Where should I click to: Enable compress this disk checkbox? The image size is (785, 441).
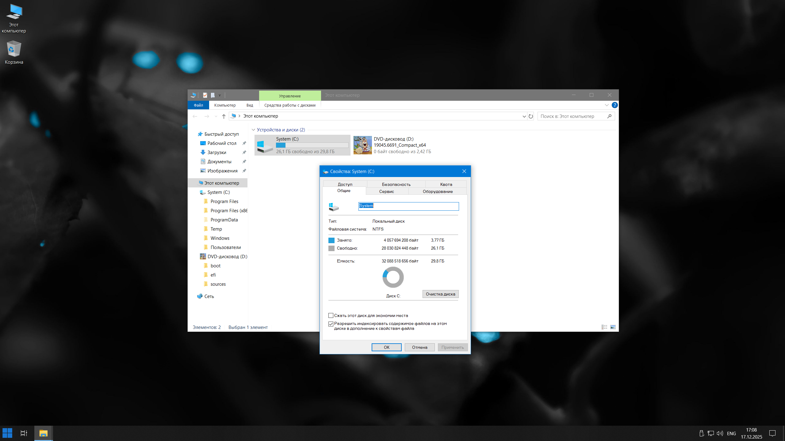click(x=331, y=315)
